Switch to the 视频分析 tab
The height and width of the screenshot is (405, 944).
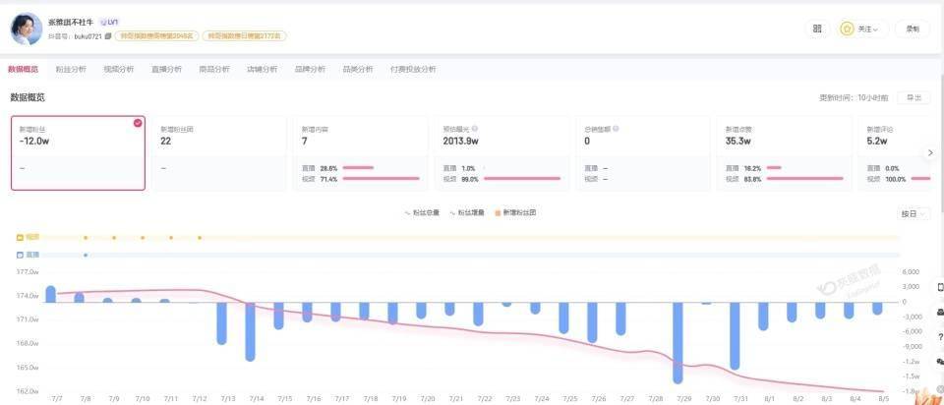point(119,69)
